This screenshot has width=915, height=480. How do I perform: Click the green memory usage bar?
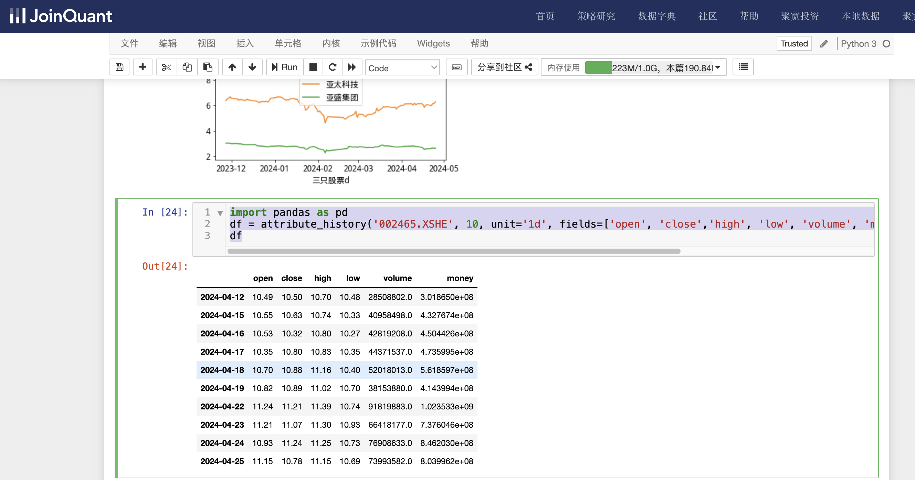(x=599, y=67)
